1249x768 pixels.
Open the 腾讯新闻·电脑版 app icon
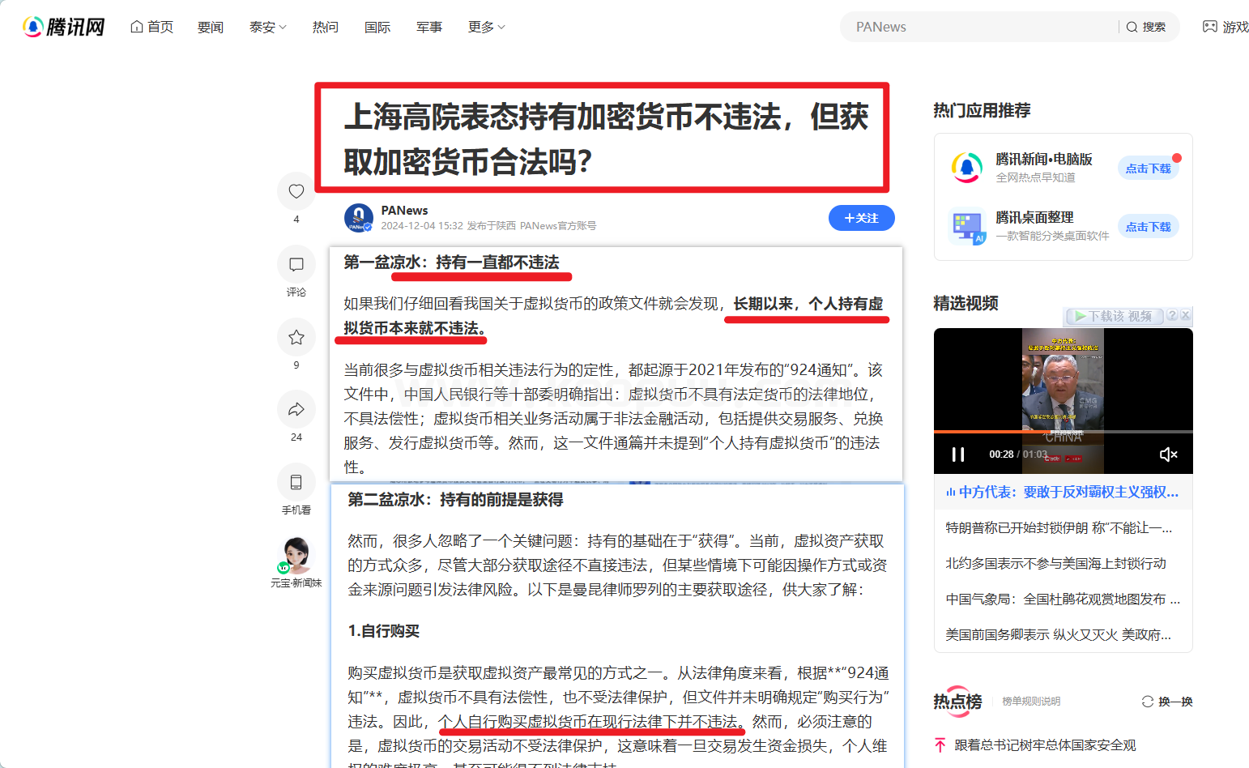coord(967,168)
